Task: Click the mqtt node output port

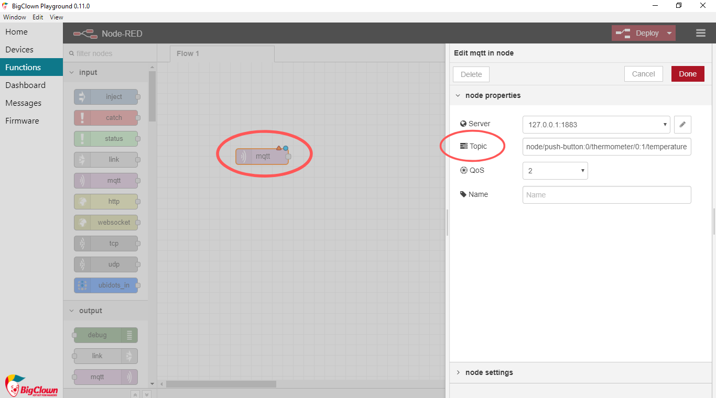Action: pyautogui.click(x=288, y=156)
